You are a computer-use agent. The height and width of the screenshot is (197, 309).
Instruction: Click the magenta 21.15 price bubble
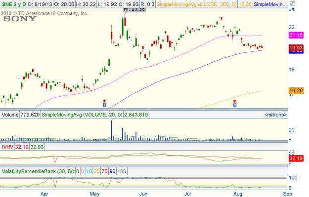tap(296, 35)
